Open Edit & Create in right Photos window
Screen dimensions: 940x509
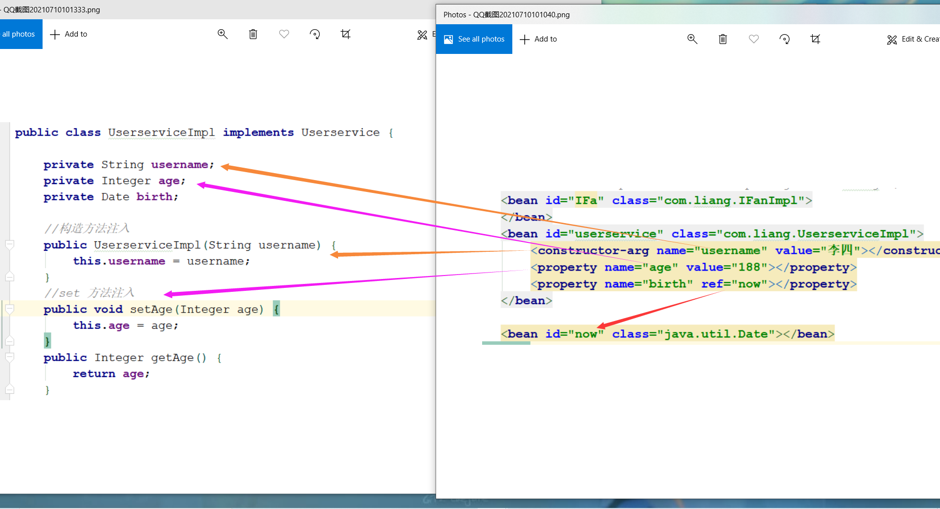tap(913, 39)
